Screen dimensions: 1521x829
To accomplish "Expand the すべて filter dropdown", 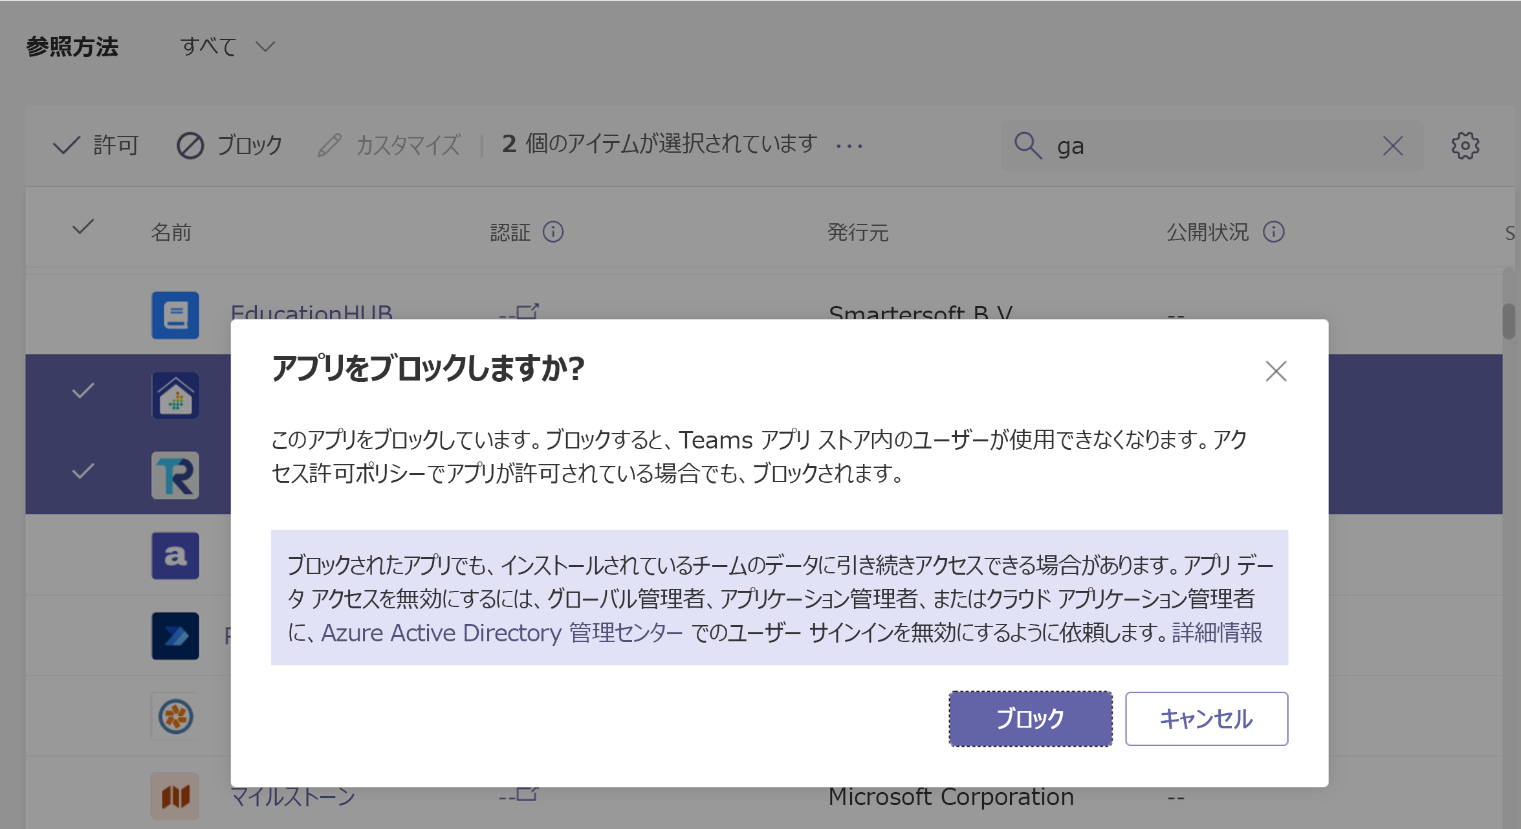I will pyautogui.click(x=228, y=47).
